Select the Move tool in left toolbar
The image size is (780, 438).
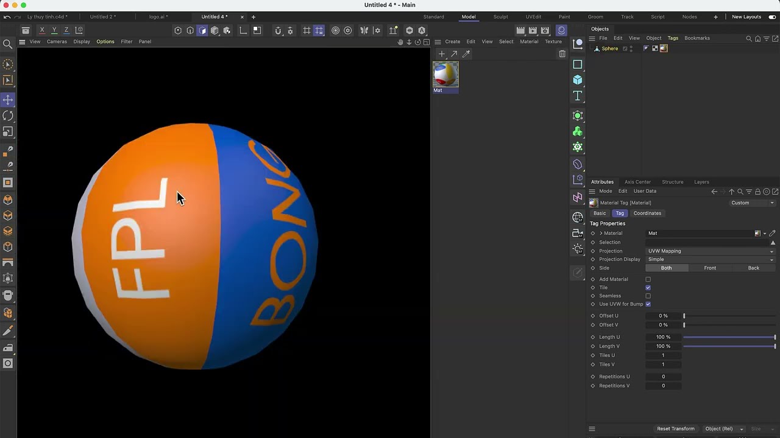tap(8, 99)
